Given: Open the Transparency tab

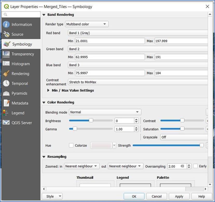Looking at the screenshot, I should coord(21,54).
